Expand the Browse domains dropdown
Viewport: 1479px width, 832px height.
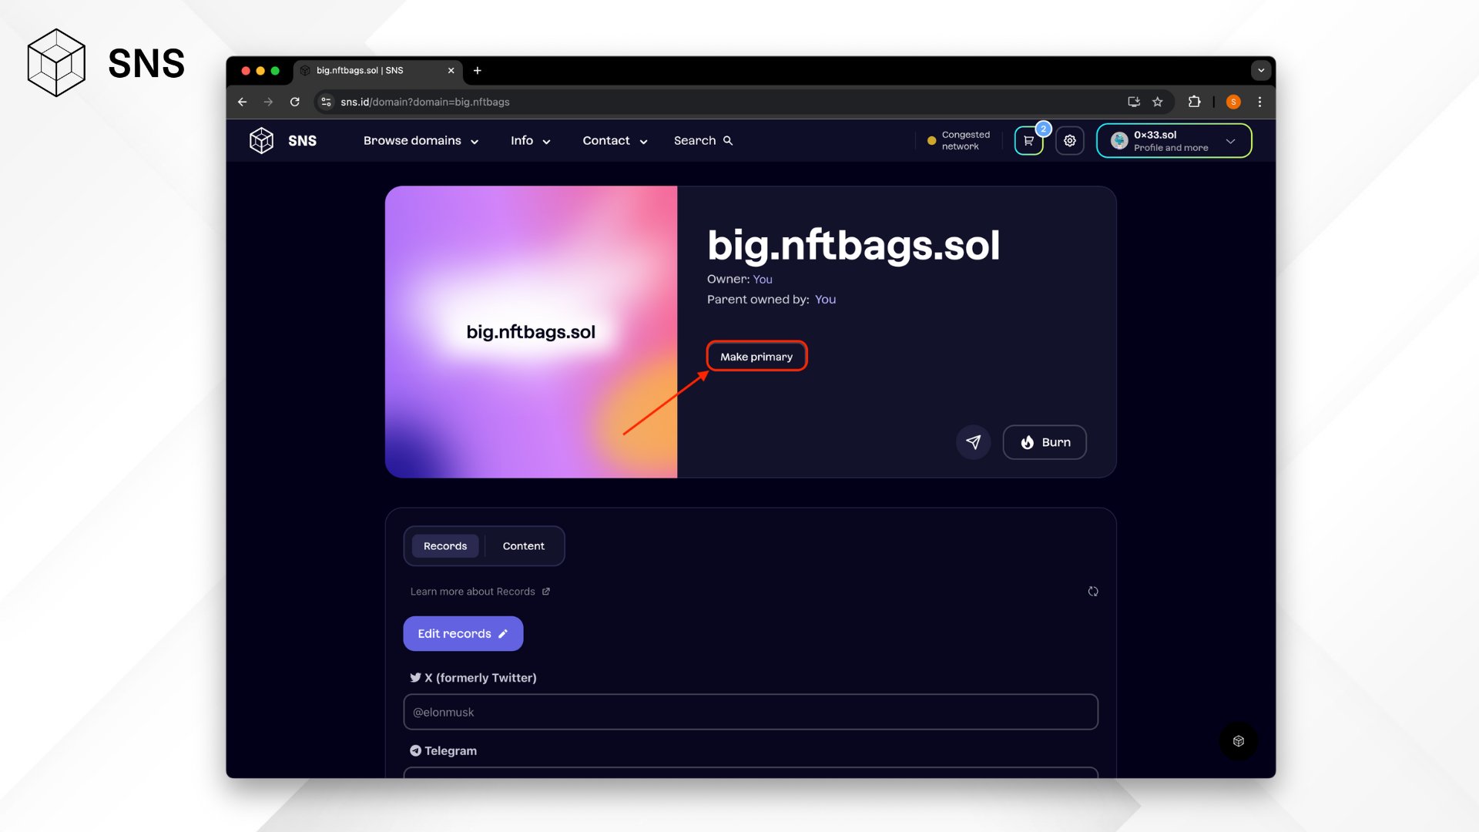click(x=421, y=141)
